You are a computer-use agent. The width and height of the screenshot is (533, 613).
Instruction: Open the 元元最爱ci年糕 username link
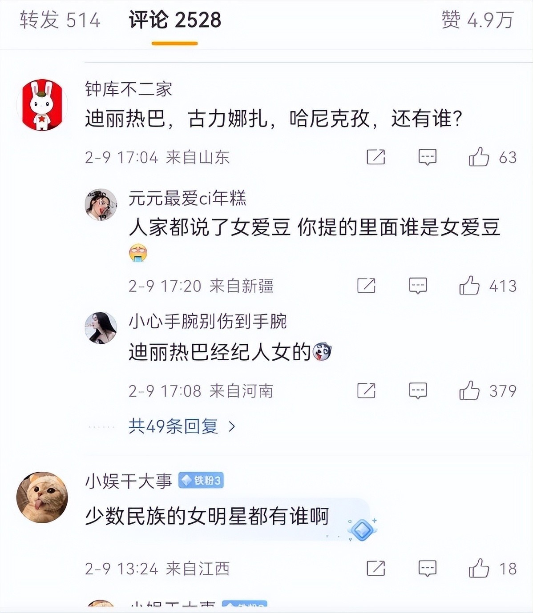187,198
